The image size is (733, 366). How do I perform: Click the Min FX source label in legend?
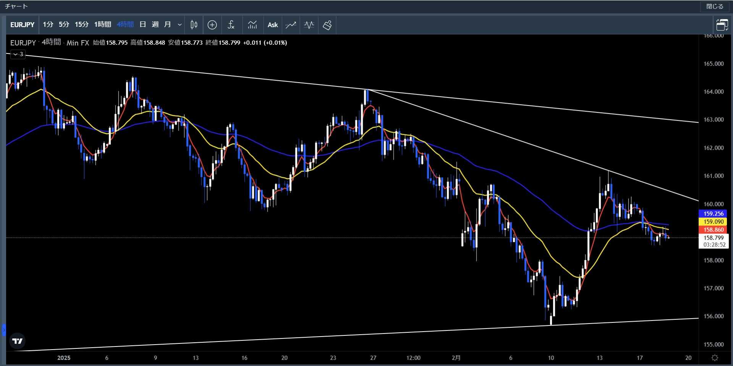[x=78, y=43]
